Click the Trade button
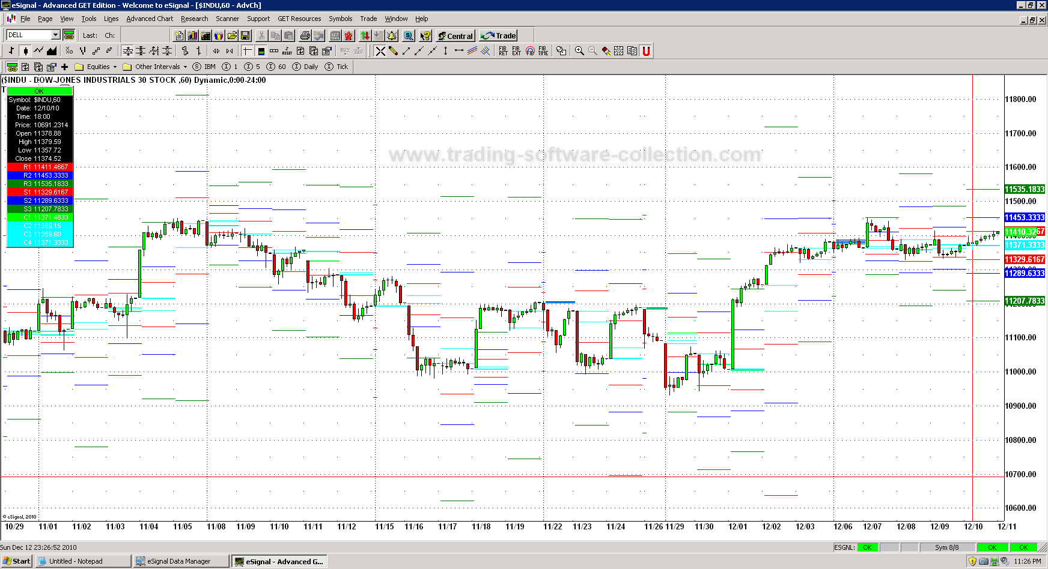Viewport: 1048px width, 569px height. pos(499,36)
